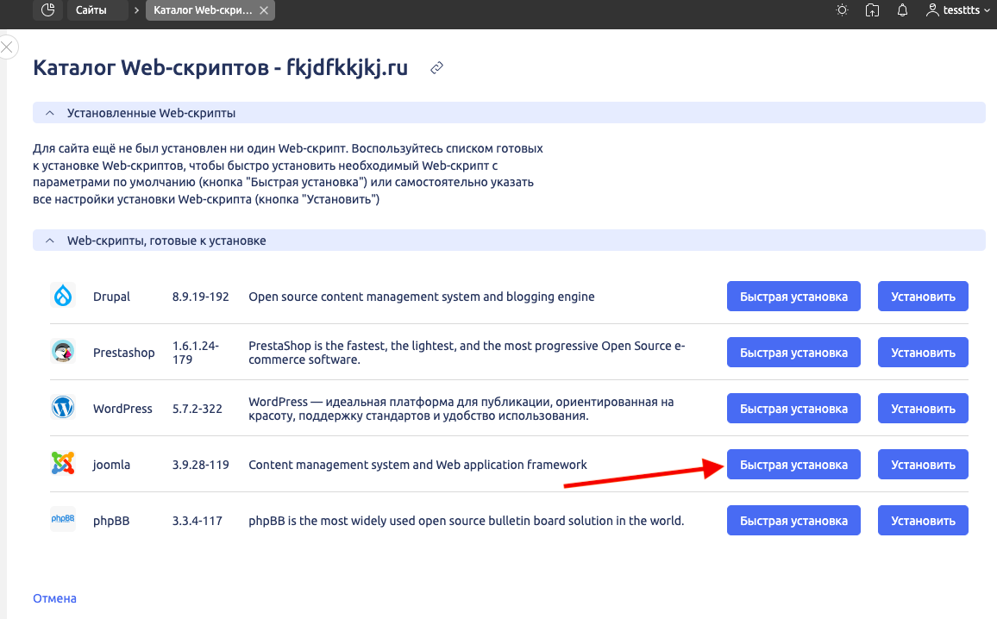Click Быстрая установка for joomla
This screenshot has height=619, width=997.
(793, 465)
